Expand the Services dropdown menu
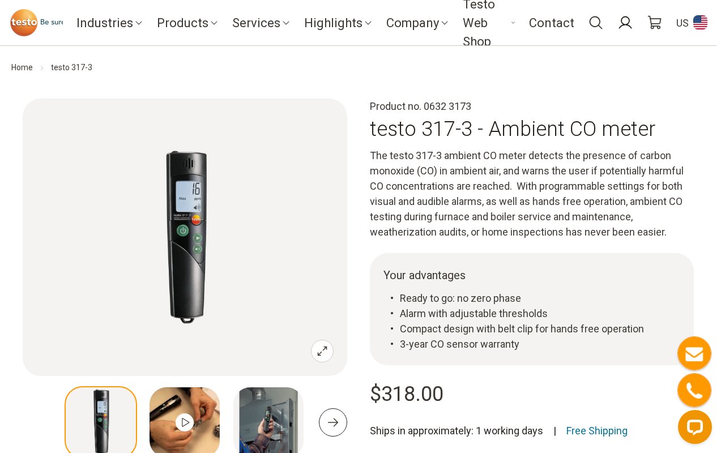725x453 pixels. [261, 23]
